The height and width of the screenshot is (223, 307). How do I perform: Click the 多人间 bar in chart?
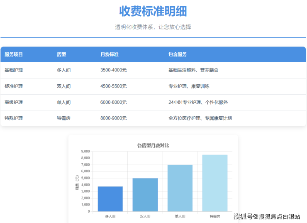[x=110, y=199]
